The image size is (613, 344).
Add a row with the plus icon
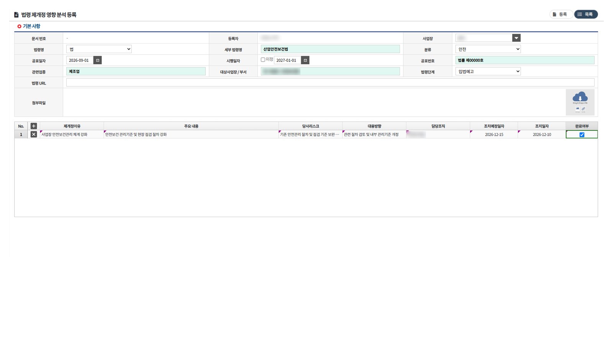(x=34, y=126)
